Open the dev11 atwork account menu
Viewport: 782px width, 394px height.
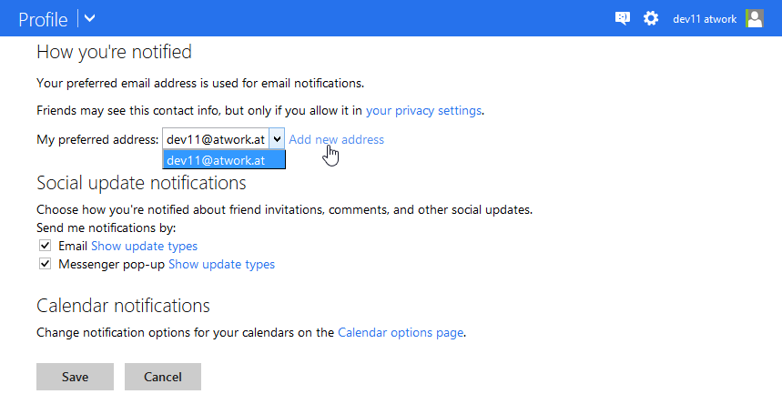coord(705,18)
